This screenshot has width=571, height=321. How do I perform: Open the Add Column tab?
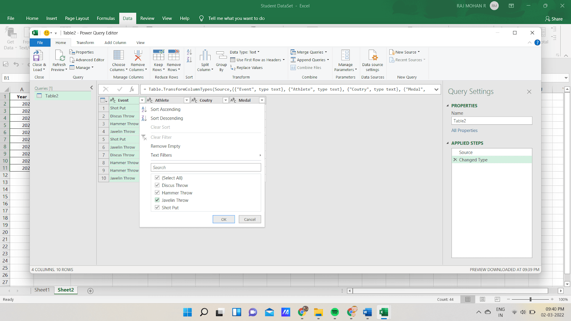pos(115,42)
